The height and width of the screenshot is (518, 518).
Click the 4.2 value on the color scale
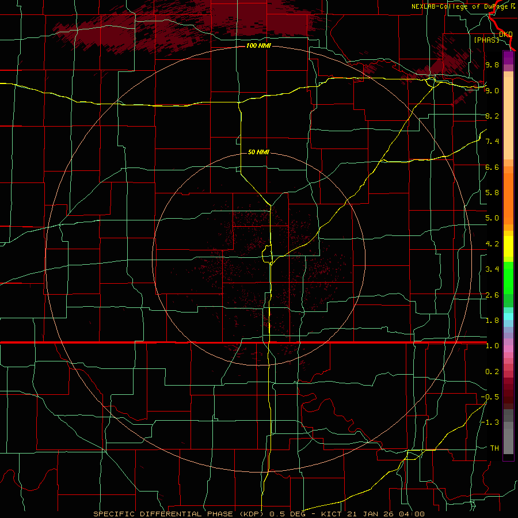pyautogui.click(x=492, y=244)
